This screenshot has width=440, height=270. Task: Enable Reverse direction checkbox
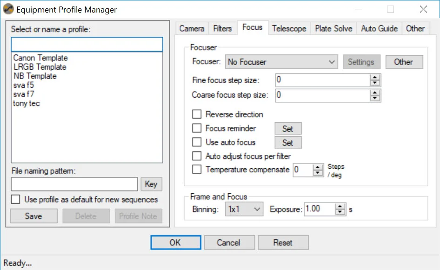[x=197, y=114]
